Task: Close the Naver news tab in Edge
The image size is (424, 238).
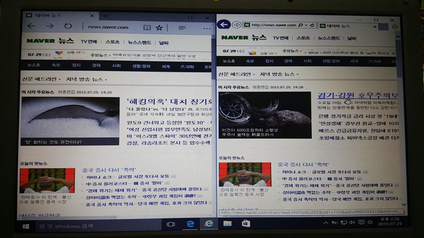Action: [92, 16]
